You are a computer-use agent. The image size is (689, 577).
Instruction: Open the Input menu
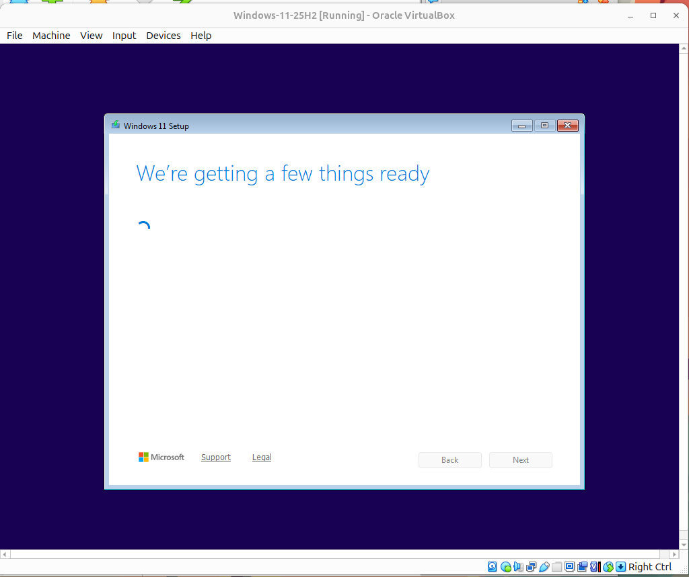click(124, 35)
